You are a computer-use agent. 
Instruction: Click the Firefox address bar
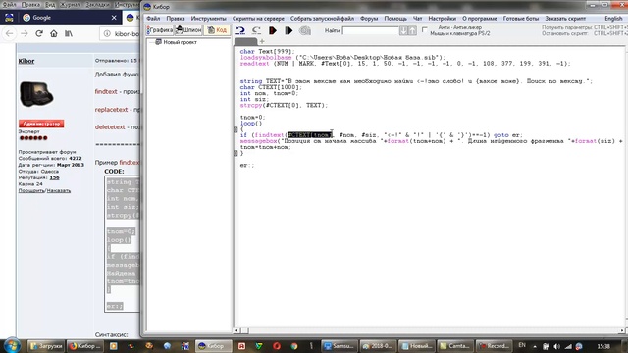click(120, 34)
